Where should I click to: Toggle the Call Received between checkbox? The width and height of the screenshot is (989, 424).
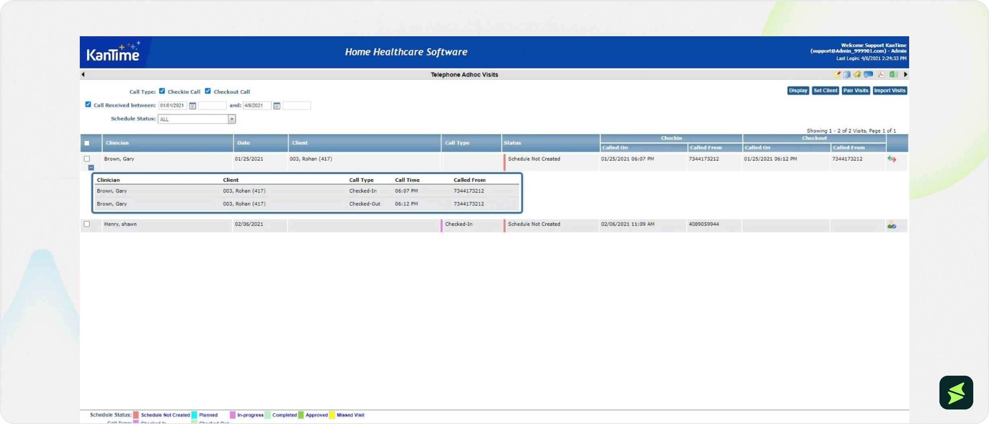88,104
